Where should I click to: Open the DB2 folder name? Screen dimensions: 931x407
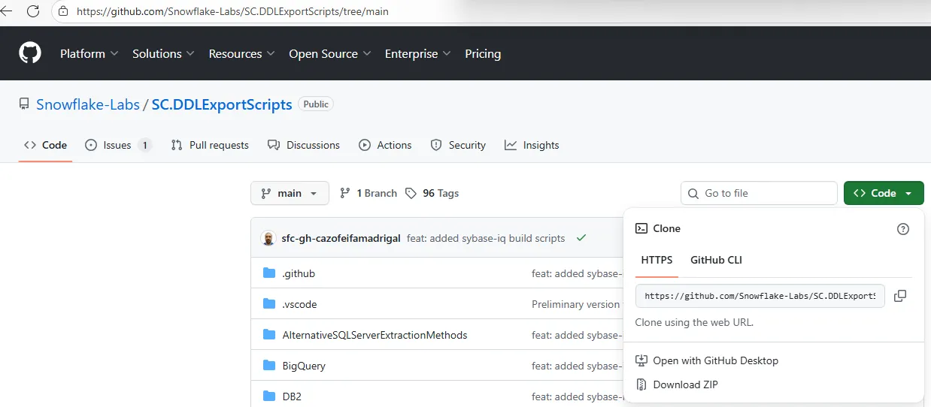pyautogui.click(x=292, y=396)
